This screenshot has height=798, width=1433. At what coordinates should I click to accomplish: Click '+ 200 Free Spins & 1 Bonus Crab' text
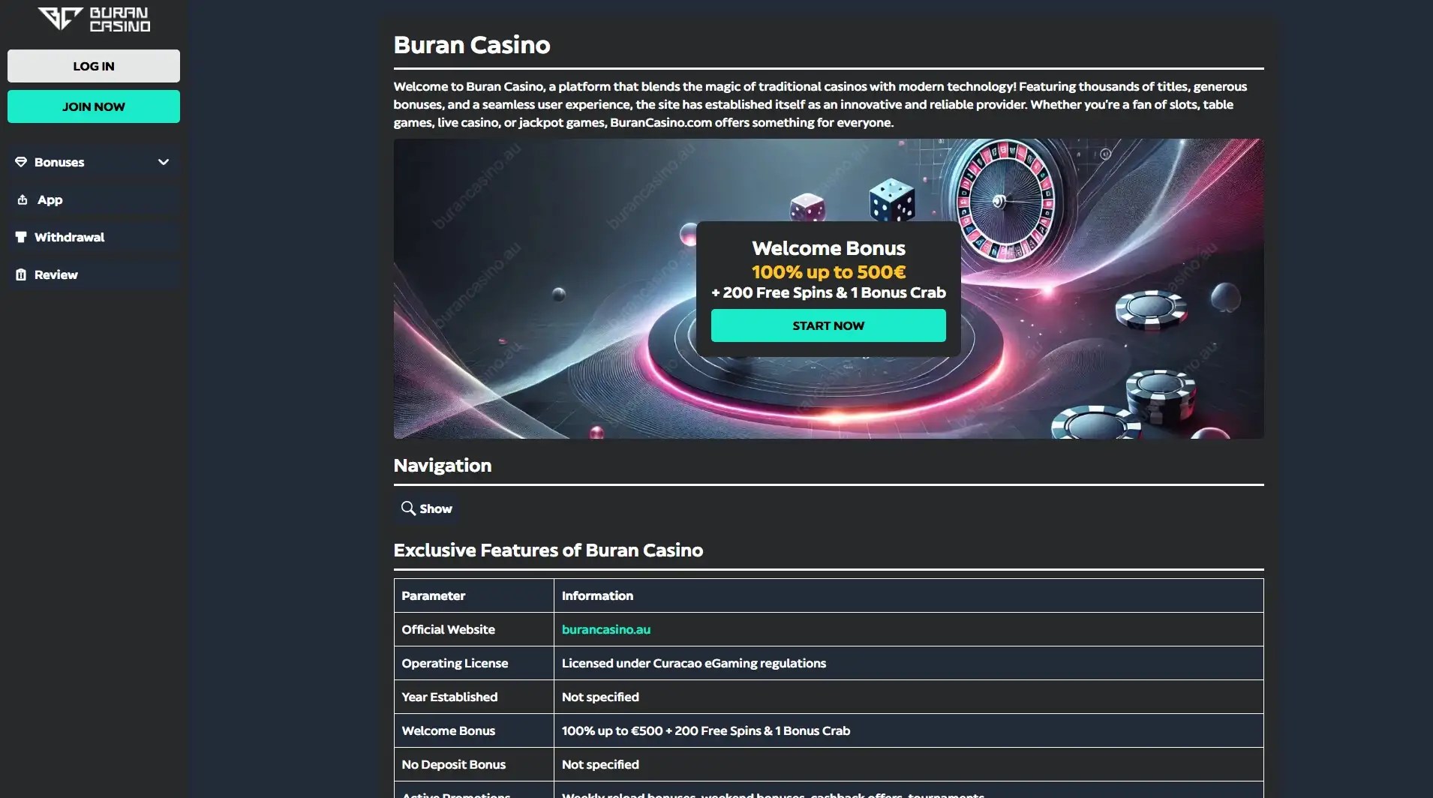828,292
